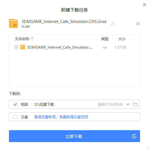Sort the file list by 大小 column

[122, 39]
